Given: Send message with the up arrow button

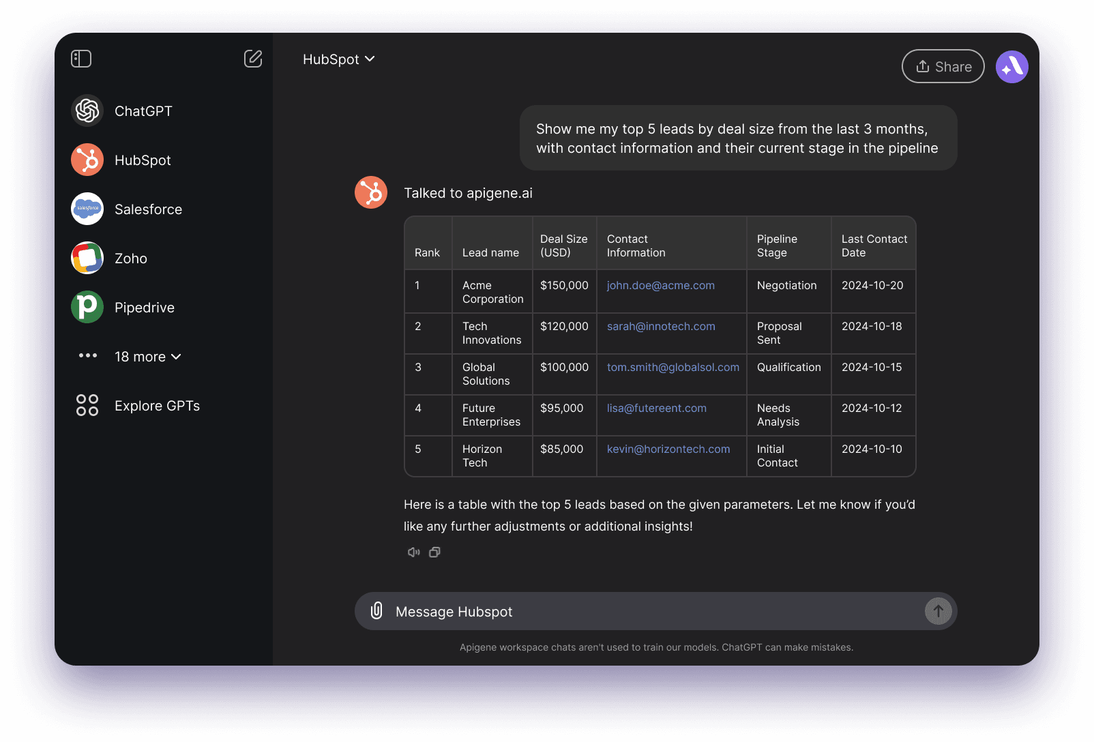Looking at the screenshot, I should [938, 611].
